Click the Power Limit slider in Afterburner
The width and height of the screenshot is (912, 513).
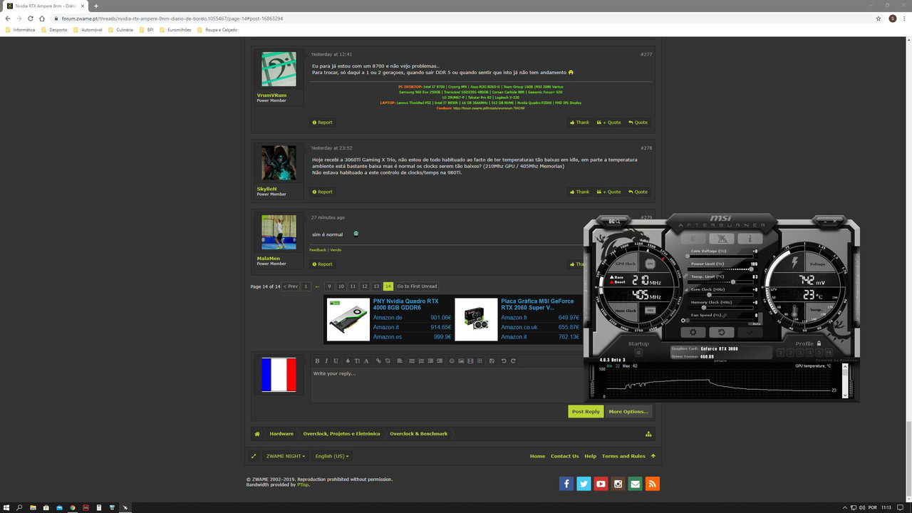(x=720, y=269)
